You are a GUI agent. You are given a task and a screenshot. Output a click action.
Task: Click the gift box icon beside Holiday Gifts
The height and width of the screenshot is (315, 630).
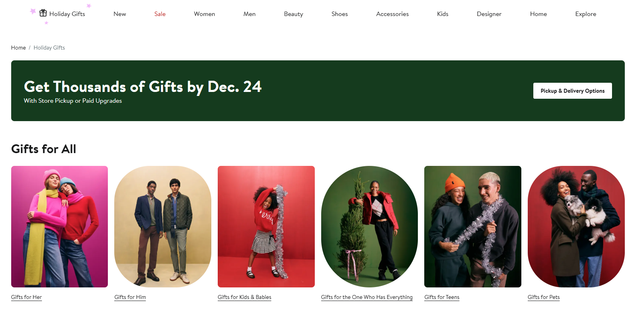pyautogui.click(x=43, y=13)
